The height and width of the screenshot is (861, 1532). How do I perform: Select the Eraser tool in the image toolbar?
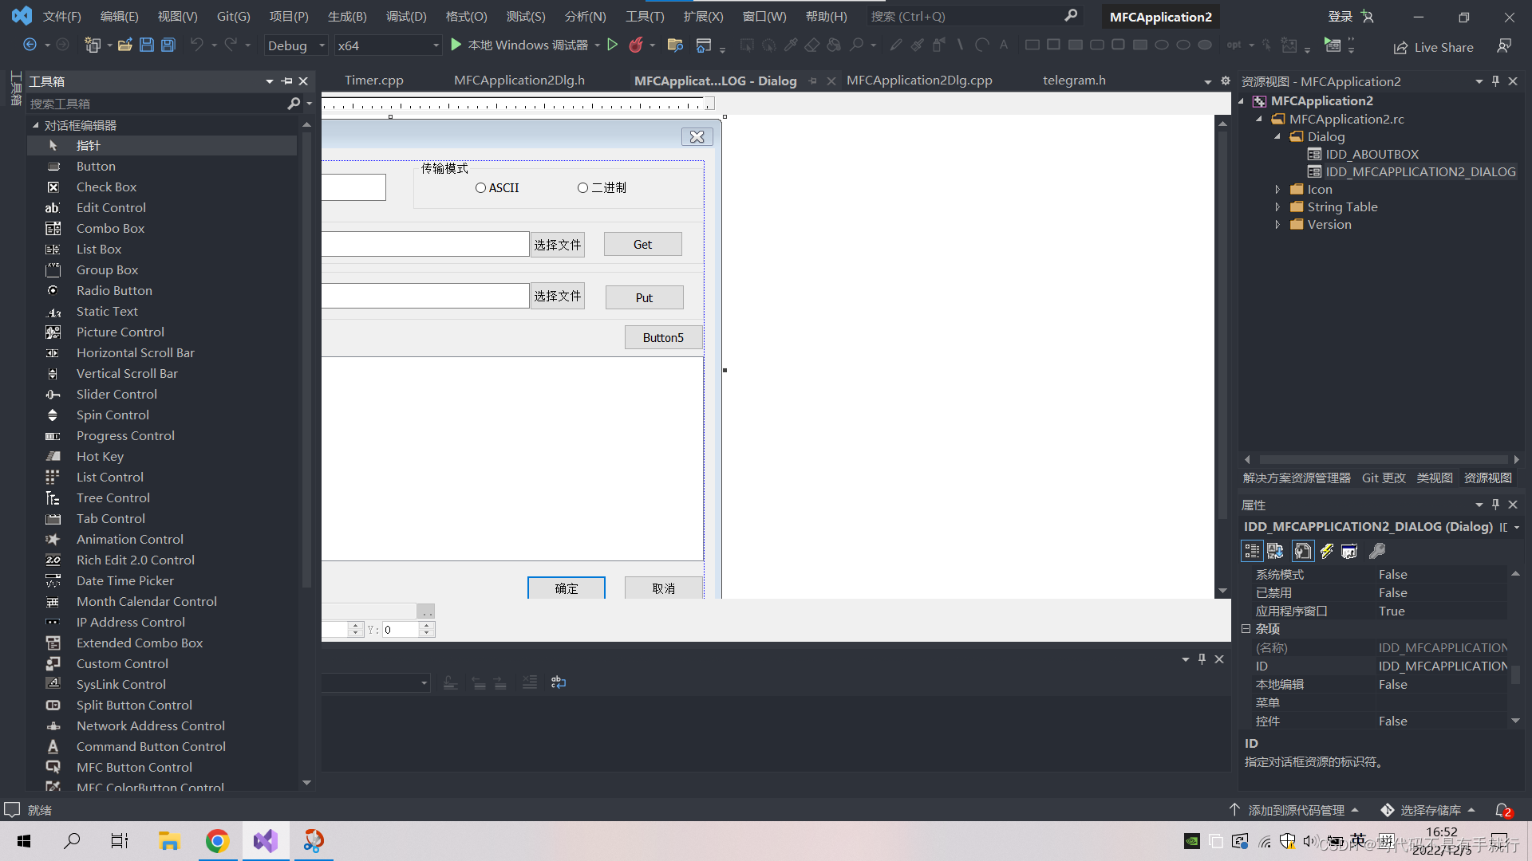[811, 45]
